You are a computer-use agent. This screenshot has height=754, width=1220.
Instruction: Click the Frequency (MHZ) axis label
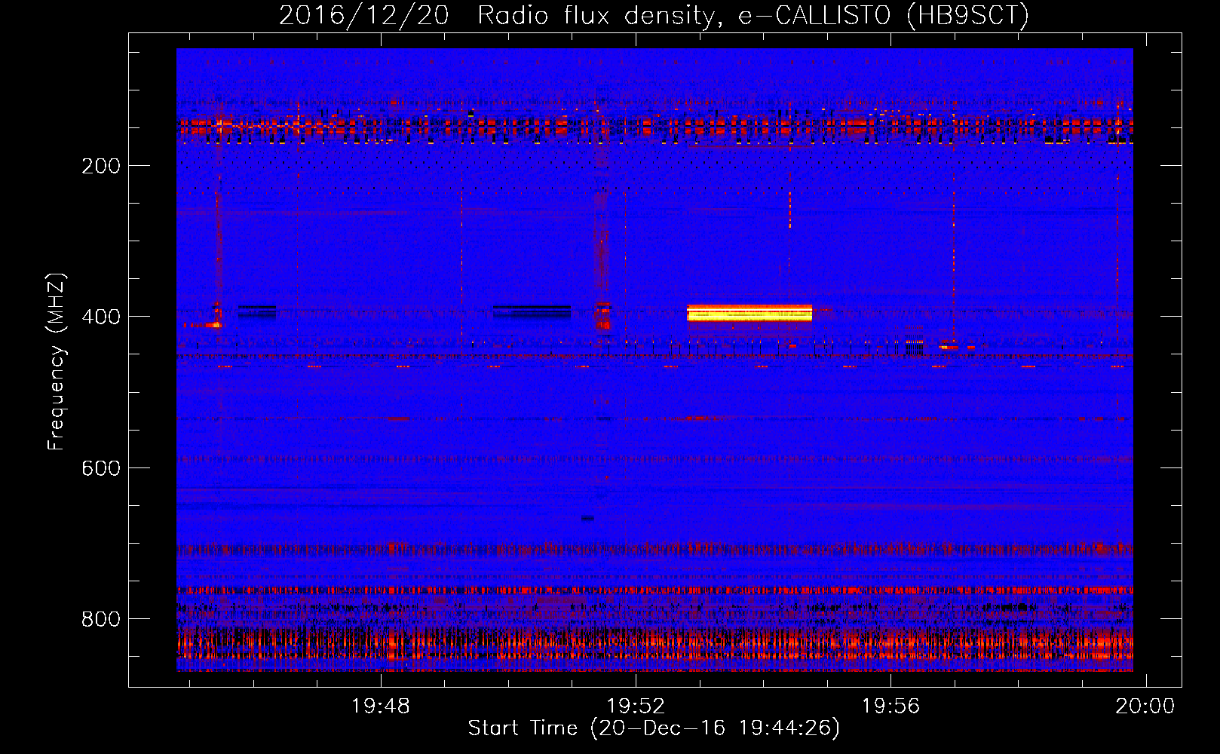click(x=57, y=362)
